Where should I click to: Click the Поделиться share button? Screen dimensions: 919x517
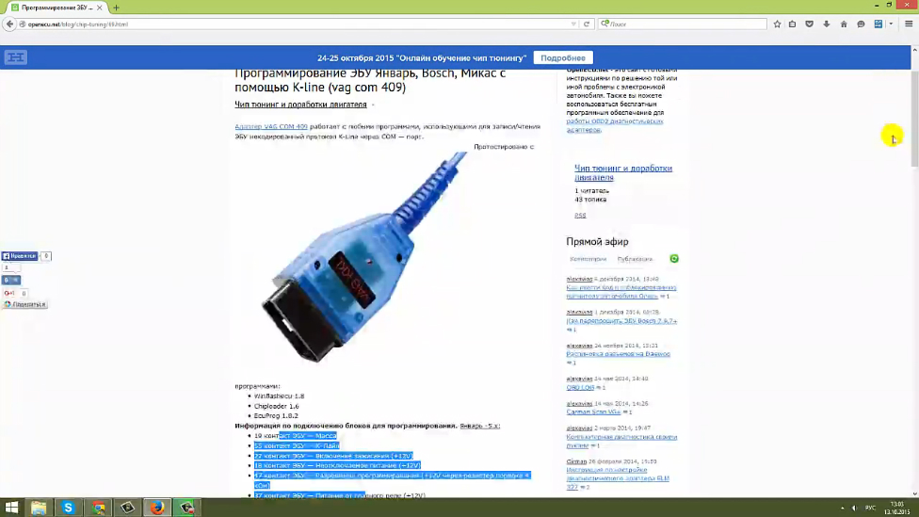24,305
